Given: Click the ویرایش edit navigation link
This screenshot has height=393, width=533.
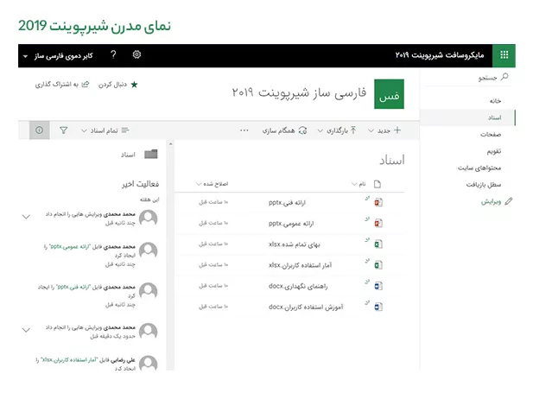Looking at the screenshot, I should [491, 201].
